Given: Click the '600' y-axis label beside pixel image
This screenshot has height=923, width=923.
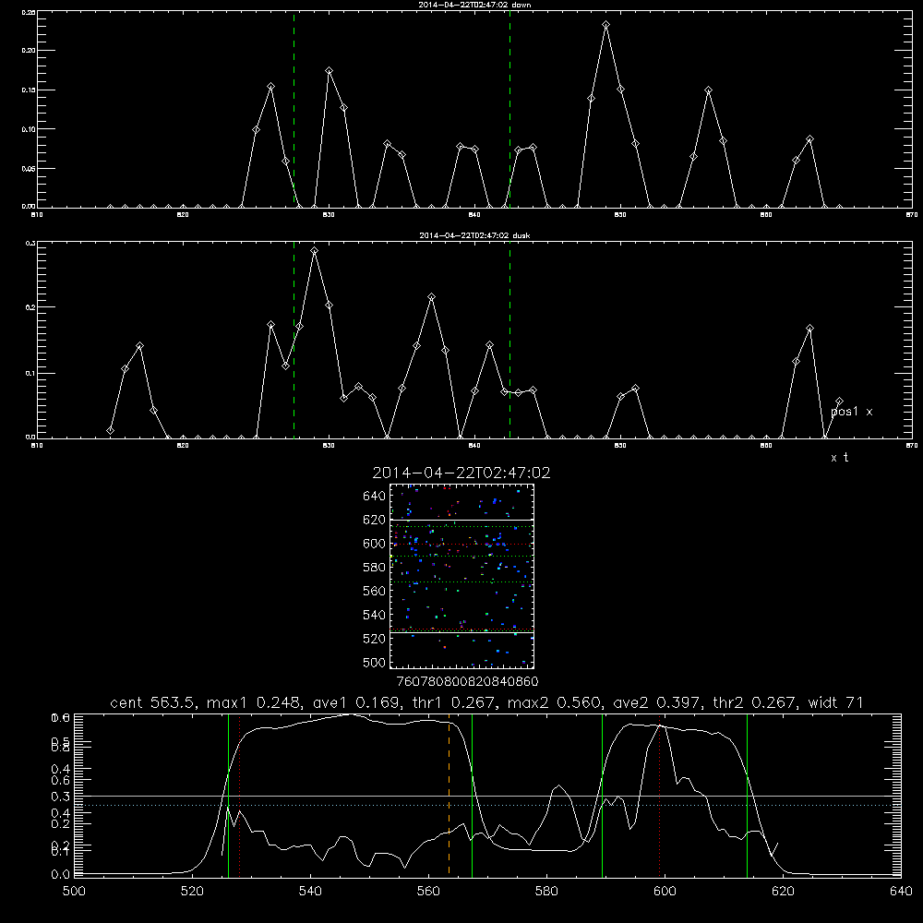Looking at the screenshot, I should tap(375, 544).
